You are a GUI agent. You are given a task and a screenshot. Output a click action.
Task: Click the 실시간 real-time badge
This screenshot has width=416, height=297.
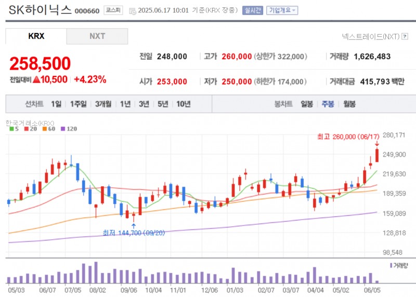tap(252, 10)
